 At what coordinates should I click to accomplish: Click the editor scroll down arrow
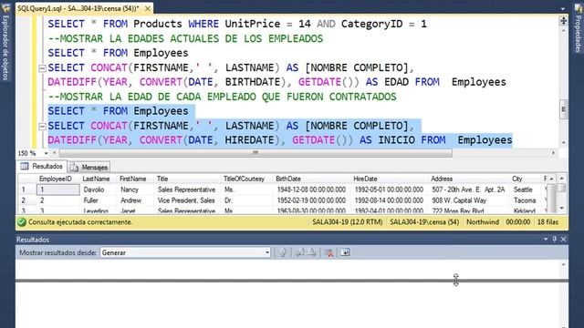pos(563,142)
